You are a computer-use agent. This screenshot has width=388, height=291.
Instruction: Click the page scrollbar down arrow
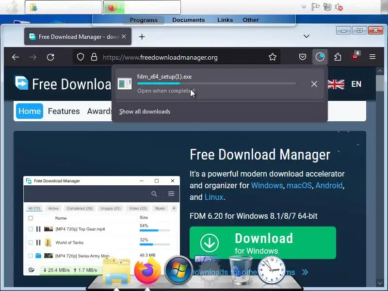point(380,283)
